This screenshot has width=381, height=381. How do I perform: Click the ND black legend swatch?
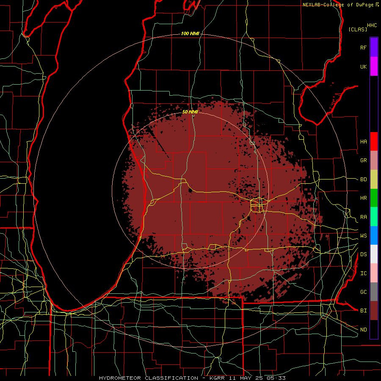[x=374, y=329]
